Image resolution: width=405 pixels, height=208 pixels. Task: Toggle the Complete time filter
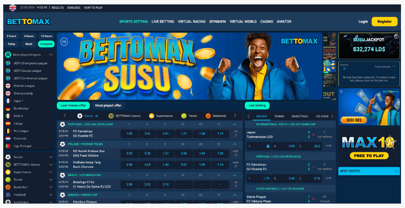point(46,44)
